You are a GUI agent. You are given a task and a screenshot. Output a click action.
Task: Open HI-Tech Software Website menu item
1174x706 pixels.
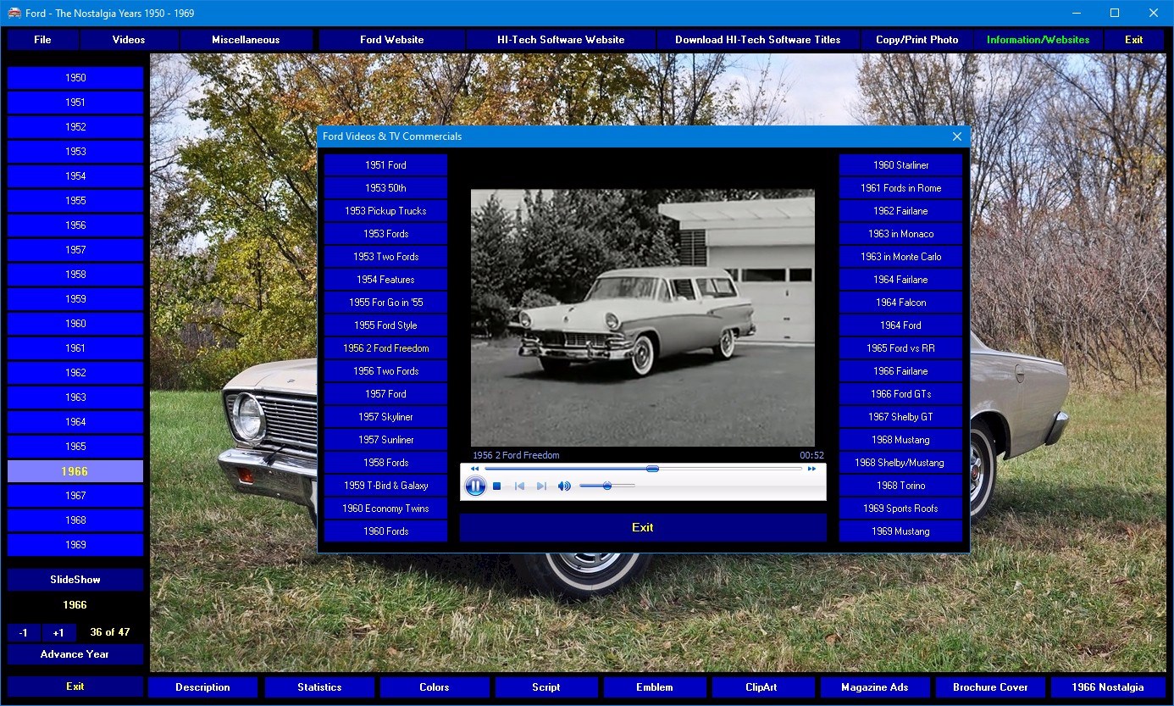click(x=561, y=40)
